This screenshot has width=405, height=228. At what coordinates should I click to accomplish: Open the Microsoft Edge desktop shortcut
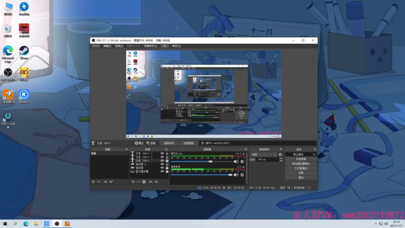point(8,54)
